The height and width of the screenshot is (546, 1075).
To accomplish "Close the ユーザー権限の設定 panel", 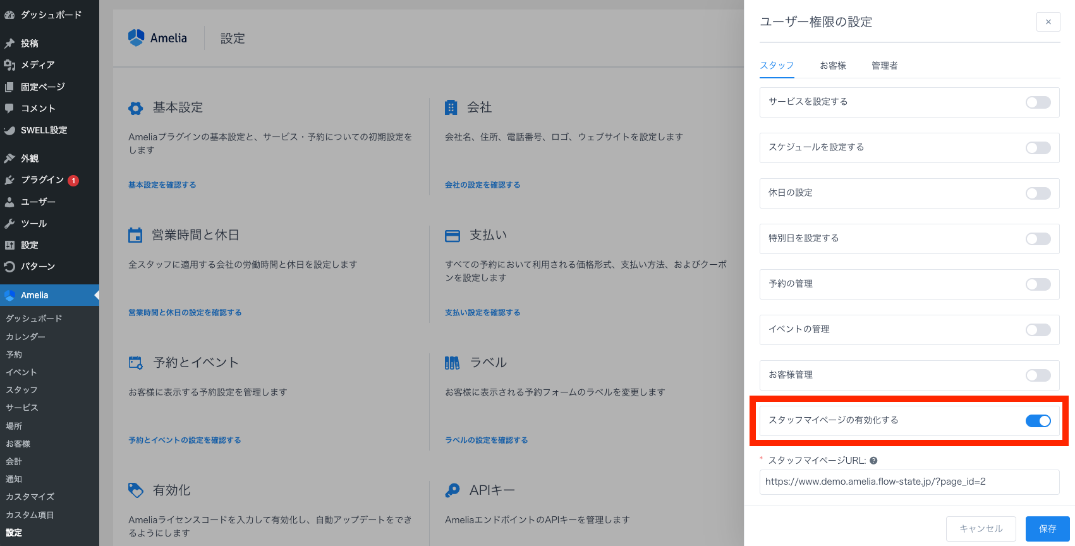I will tap(1048, 22).
